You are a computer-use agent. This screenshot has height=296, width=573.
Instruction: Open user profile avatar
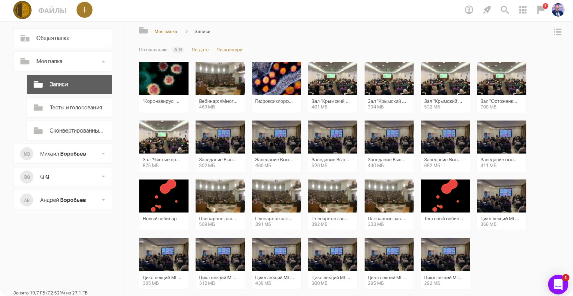(558, 10)
